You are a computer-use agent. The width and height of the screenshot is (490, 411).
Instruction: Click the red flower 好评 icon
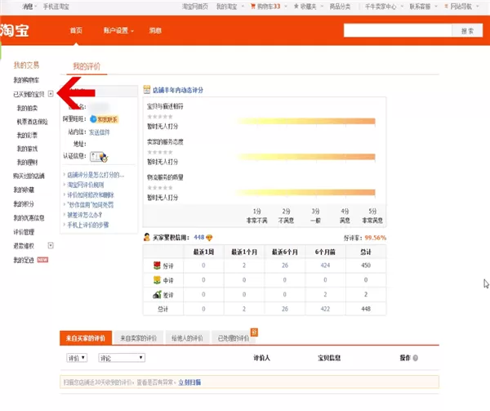click(x=157, y=266)
